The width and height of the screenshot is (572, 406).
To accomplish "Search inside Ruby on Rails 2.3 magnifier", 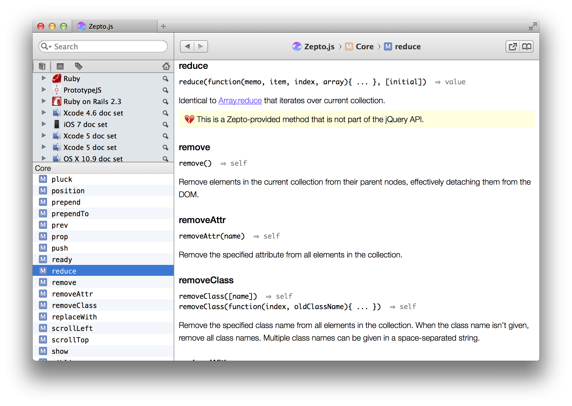I will click(165, 101).
